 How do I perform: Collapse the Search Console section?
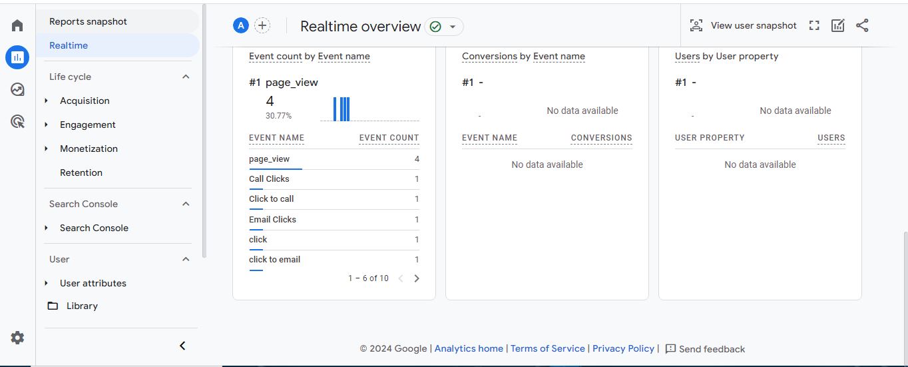pos(186,204)
